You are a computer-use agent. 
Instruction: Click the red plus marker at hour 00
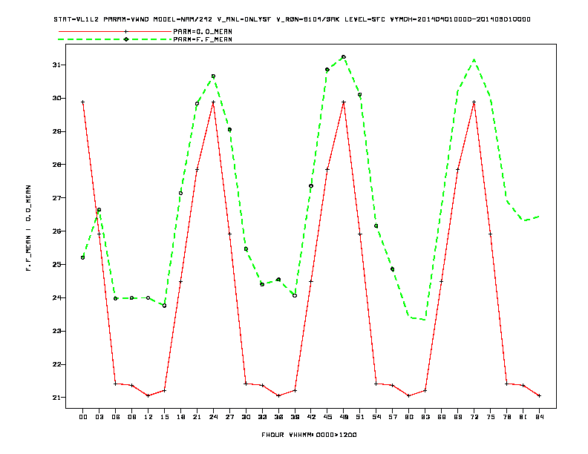[83, 102]
